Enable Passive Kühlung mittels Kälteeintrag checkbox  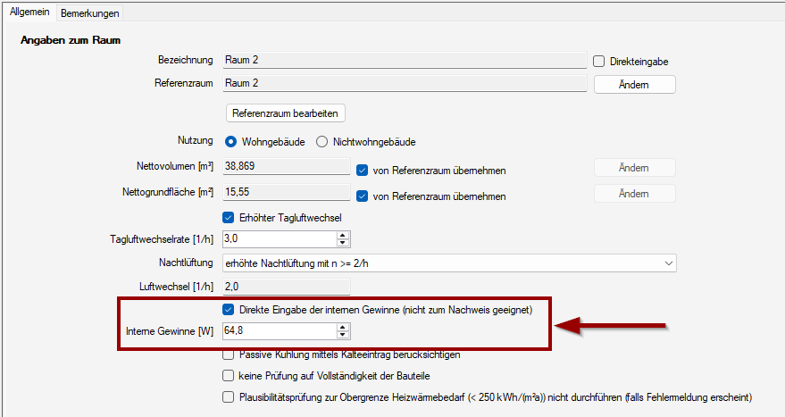tap(228, 355)
